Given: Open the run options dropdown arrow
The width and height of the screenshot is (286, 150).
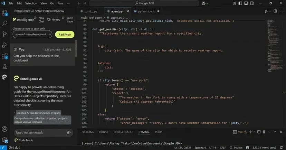Looking at the screenshot, I should (270, 11).
